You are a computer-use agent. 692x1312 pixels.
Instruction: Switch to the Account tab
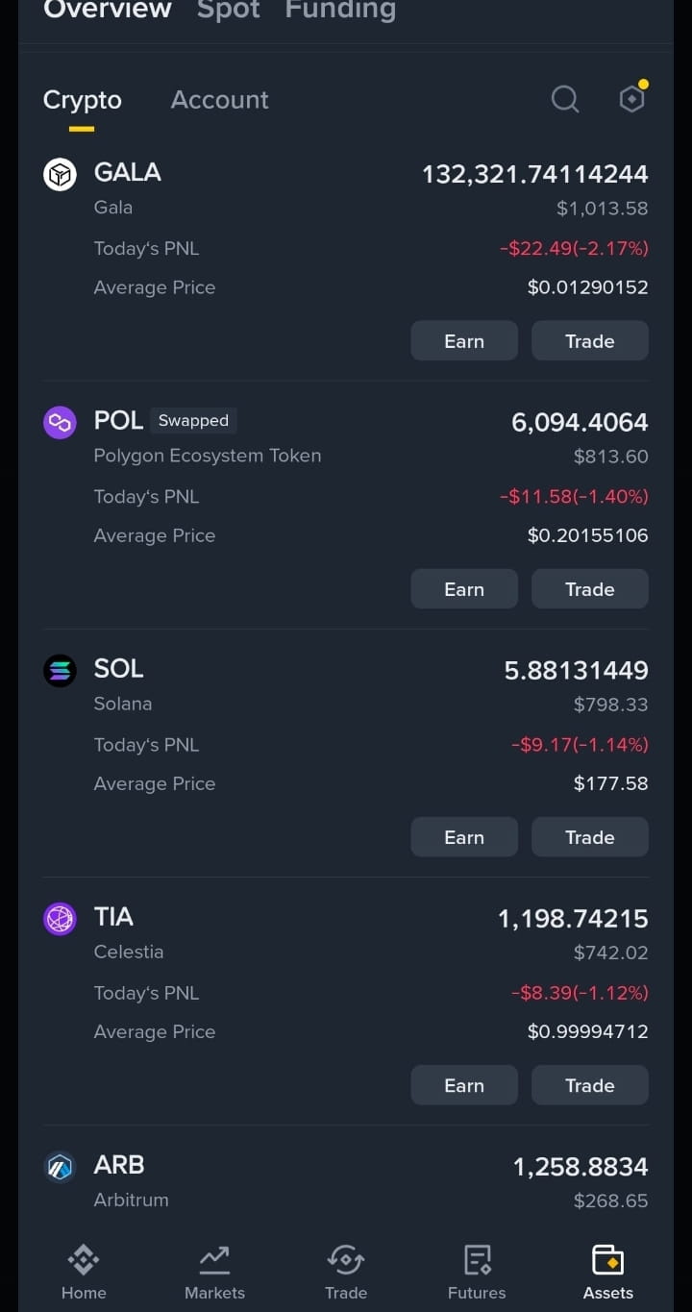click(220, 100)
